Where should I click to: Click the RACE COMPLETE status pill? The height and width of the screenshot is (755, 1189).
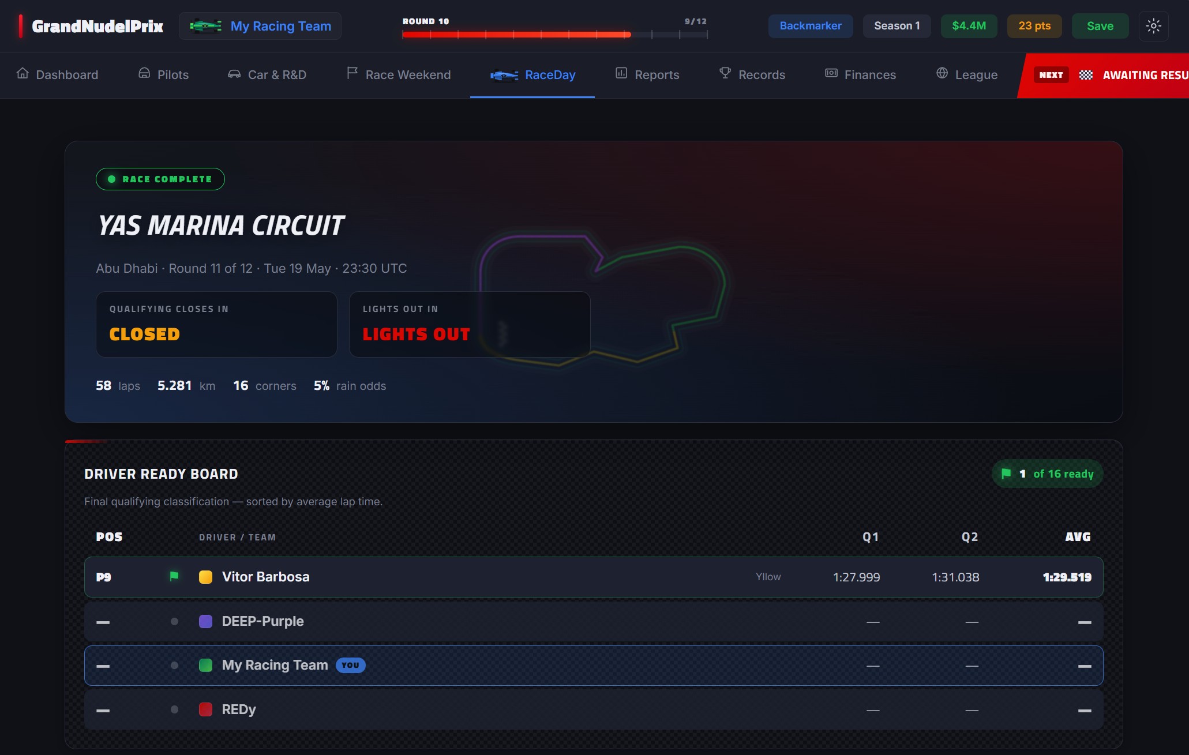pyautogui.click(x=160, y=179)
